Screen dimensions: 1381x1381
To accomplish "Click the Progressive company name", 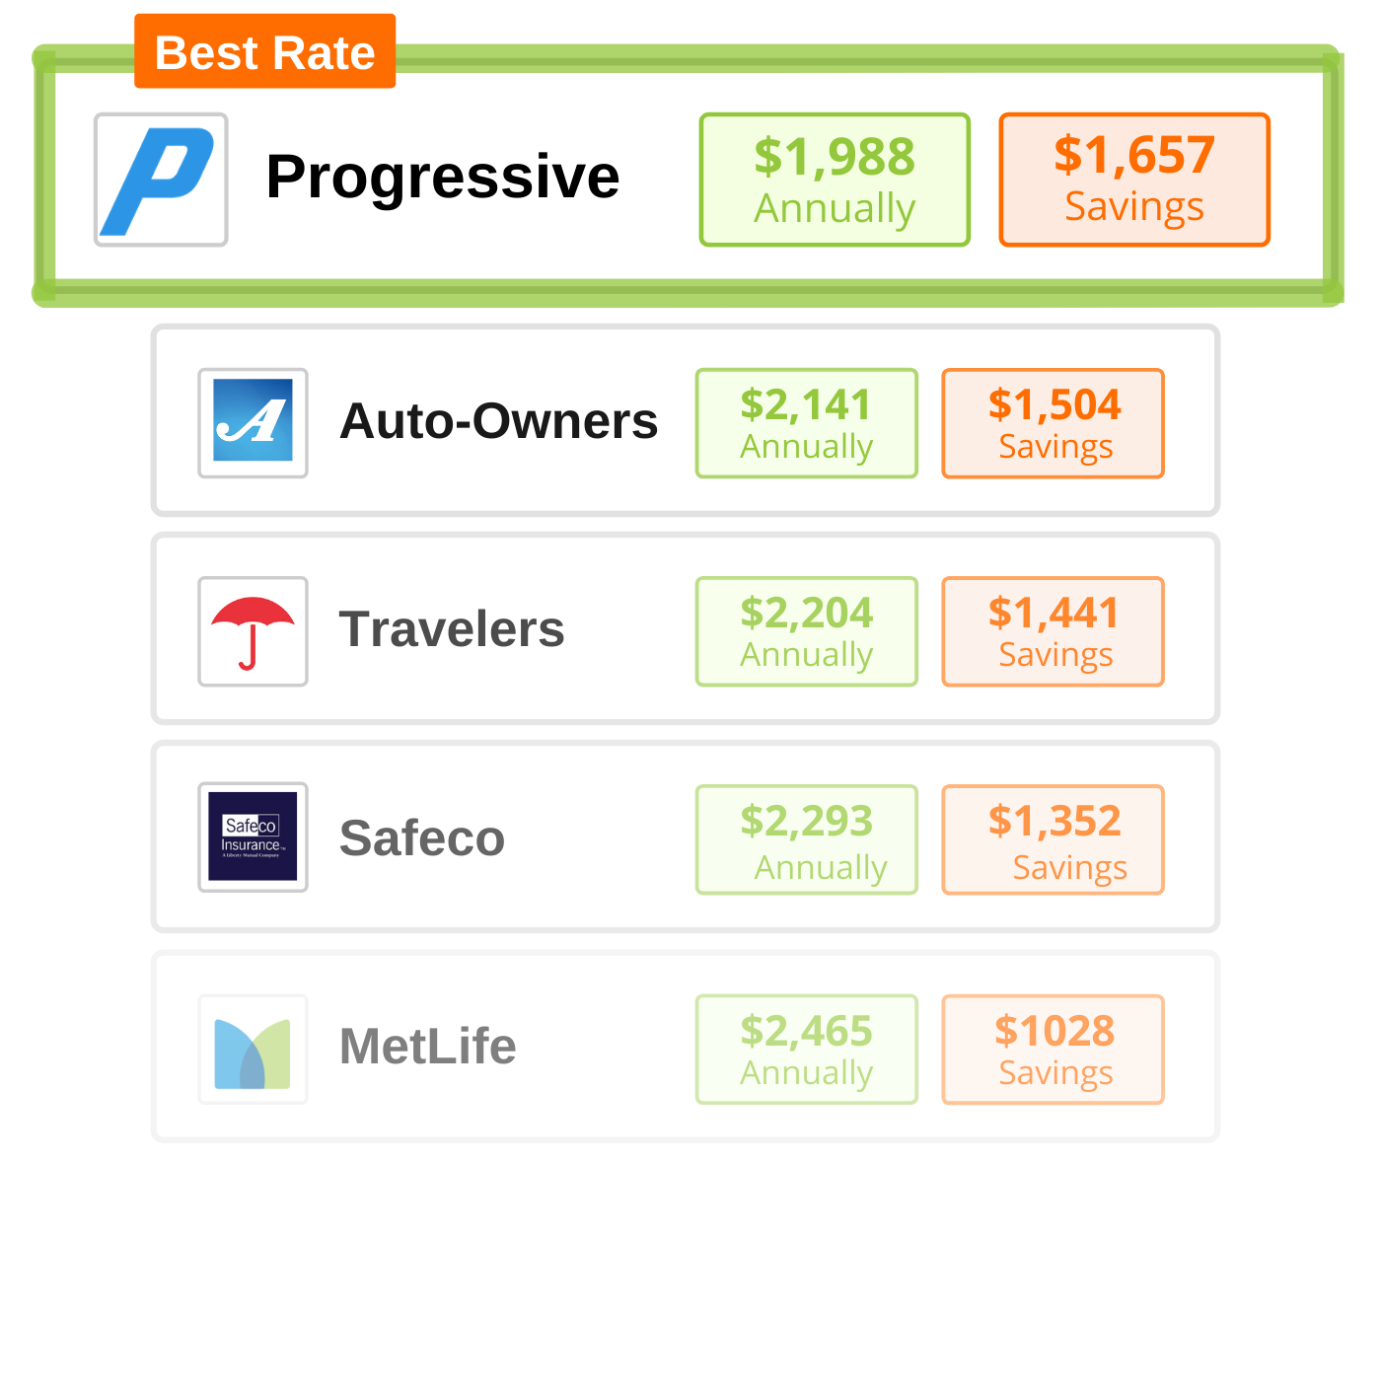I will (x=443, y=178).
